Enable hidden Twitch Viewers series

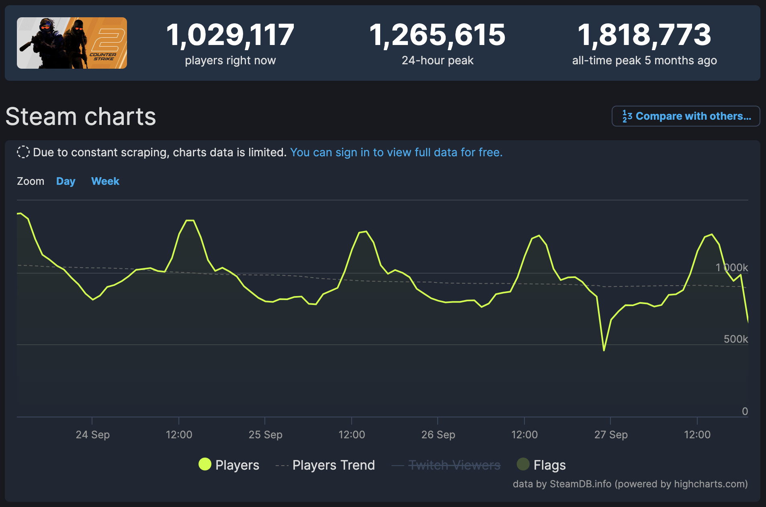pos(446,465)
